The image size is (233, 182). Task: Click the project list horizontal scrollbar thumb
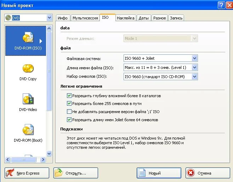[x=23, y=160]
